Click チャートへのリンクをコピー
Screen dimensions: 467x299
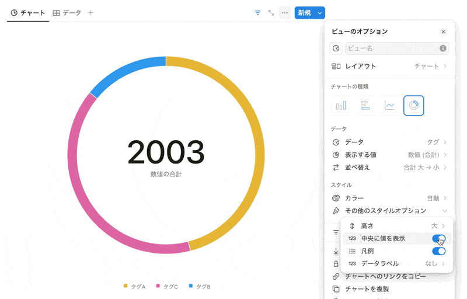tap(385, 276)
